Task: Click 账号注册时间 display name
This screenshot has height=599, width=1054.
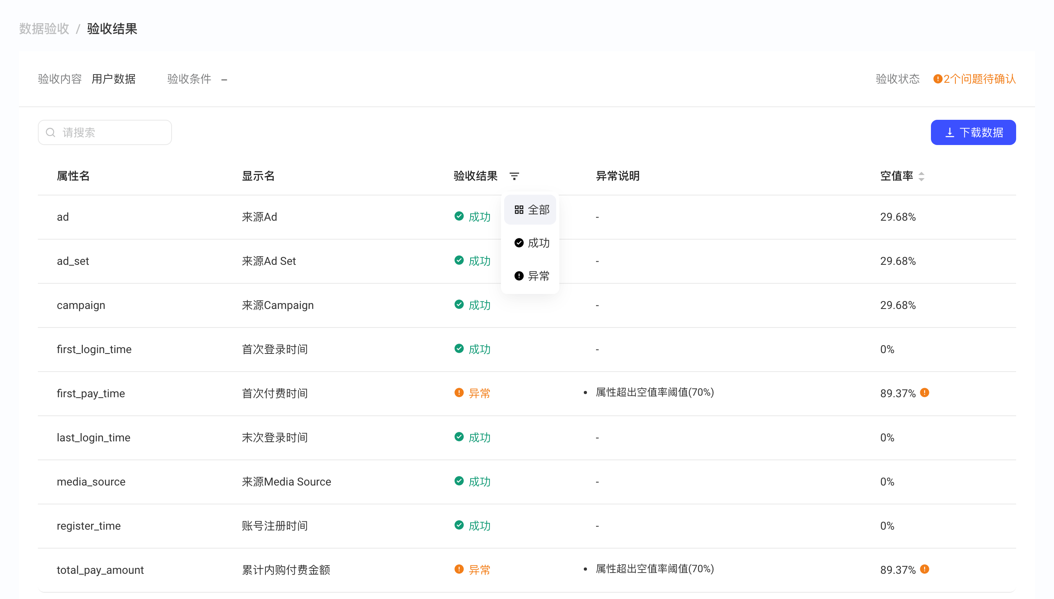Action: [x=275, y=526]
